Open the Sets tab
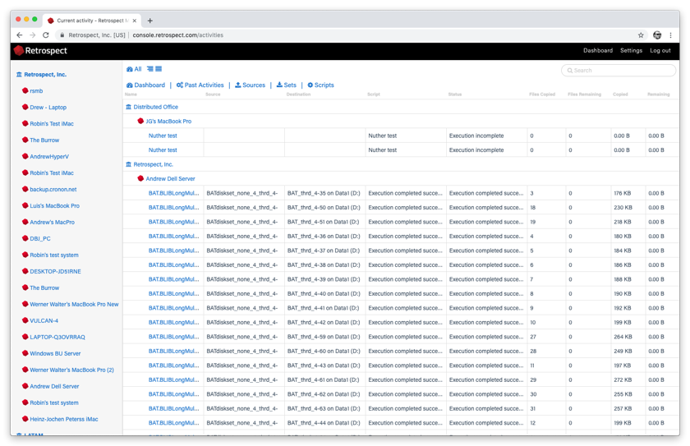The height and width of the screenshot is (446, 690). (287, 85)
